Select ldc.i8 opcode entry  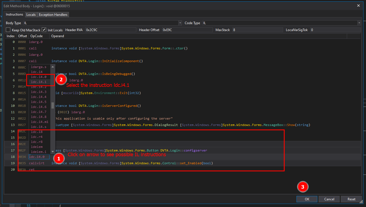click(40, 132)
